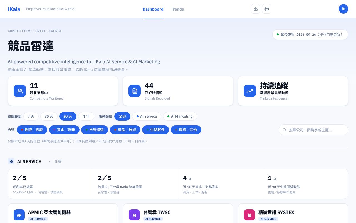Select 全部 service domain filter
This screenshot has height=223, width=356.
click(x=122, y=116)
